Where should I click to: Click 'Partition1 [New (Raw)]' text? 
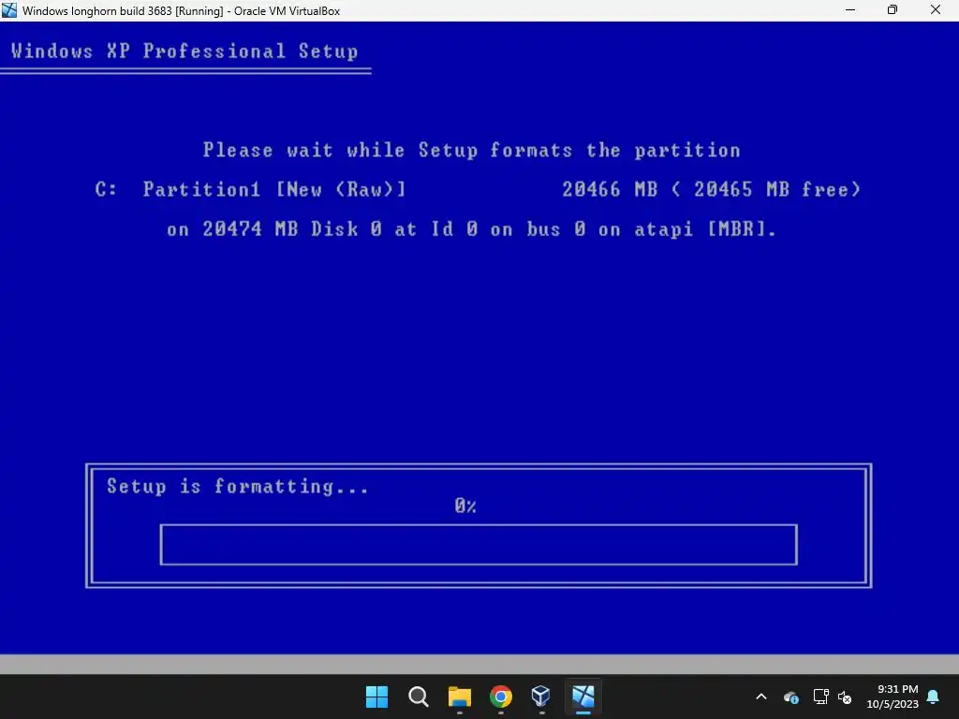pyautogui.click(x=274, y=189)
